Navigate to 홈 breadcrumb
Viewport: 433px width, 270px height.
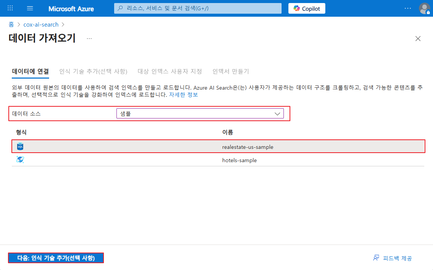pyautogui.click(x=11, y=25)
